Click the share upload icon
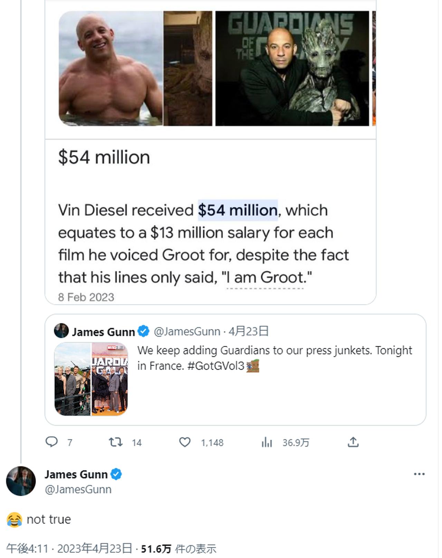 coord(353,442)
